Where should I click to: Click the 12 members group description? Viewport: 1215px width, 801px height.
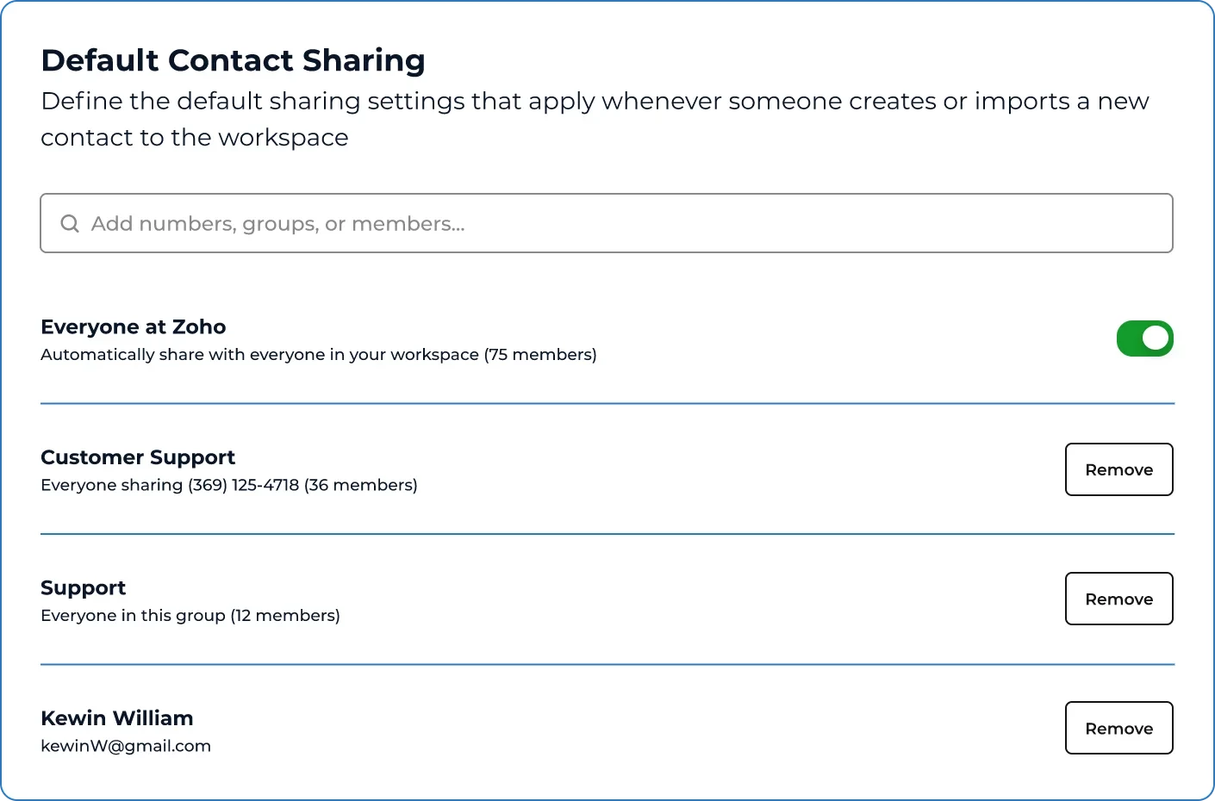190,615
